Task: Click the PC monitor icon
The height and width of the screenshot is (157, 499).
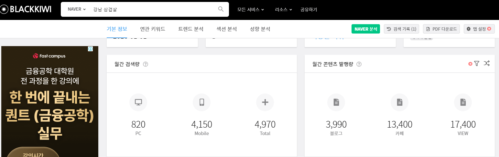Action: [138, 103]
